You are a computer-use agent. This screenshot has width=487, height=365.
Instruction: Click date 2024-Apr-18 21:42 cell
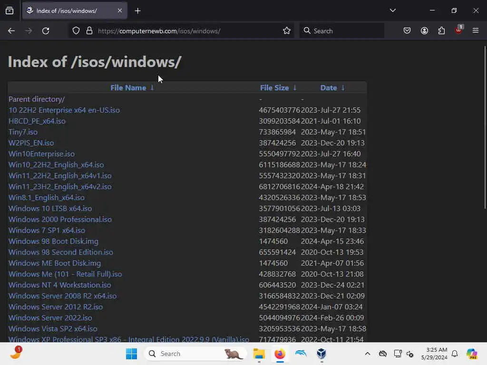(x=332, y=186)
